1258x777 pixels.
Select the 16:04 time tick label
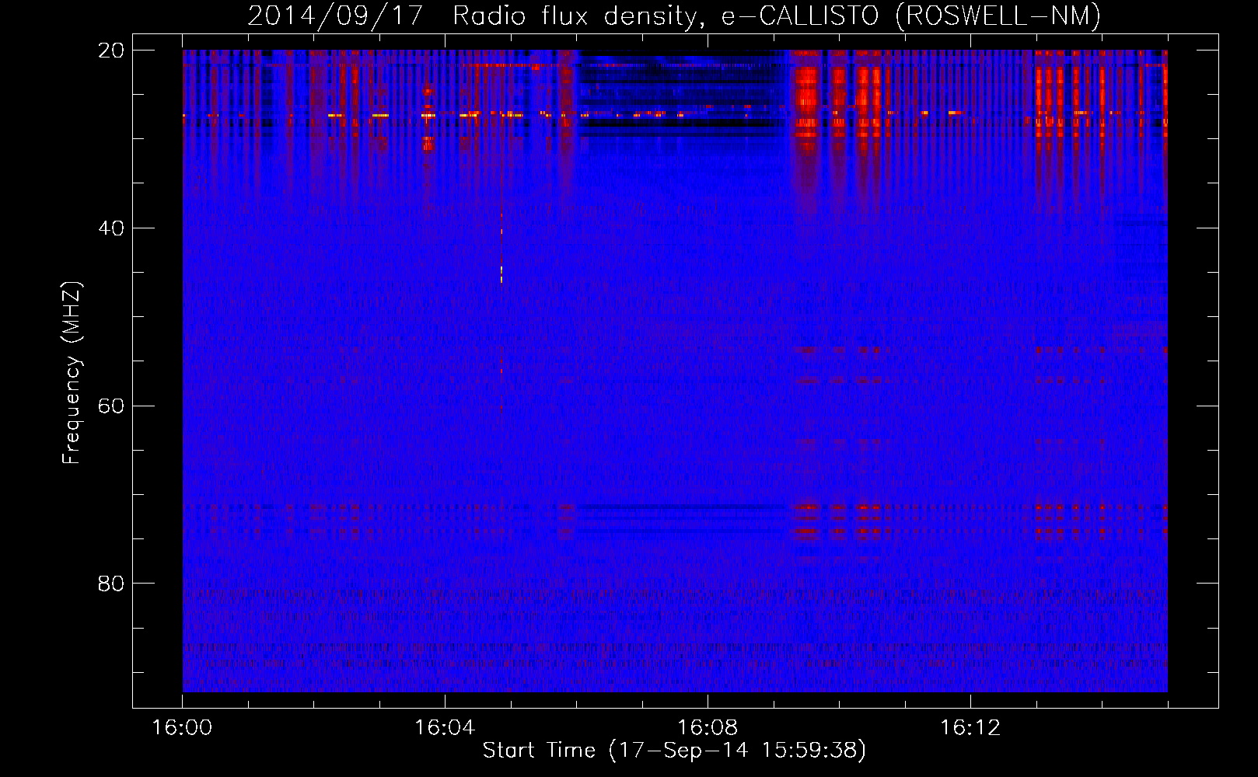(445, 727)
